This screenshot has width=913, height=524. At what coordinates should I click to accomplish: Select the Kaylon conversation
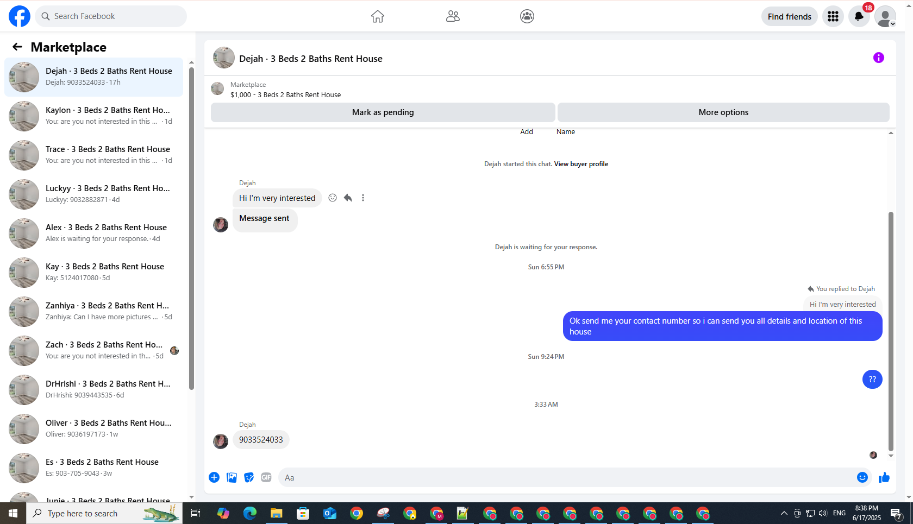click(93, 116)
